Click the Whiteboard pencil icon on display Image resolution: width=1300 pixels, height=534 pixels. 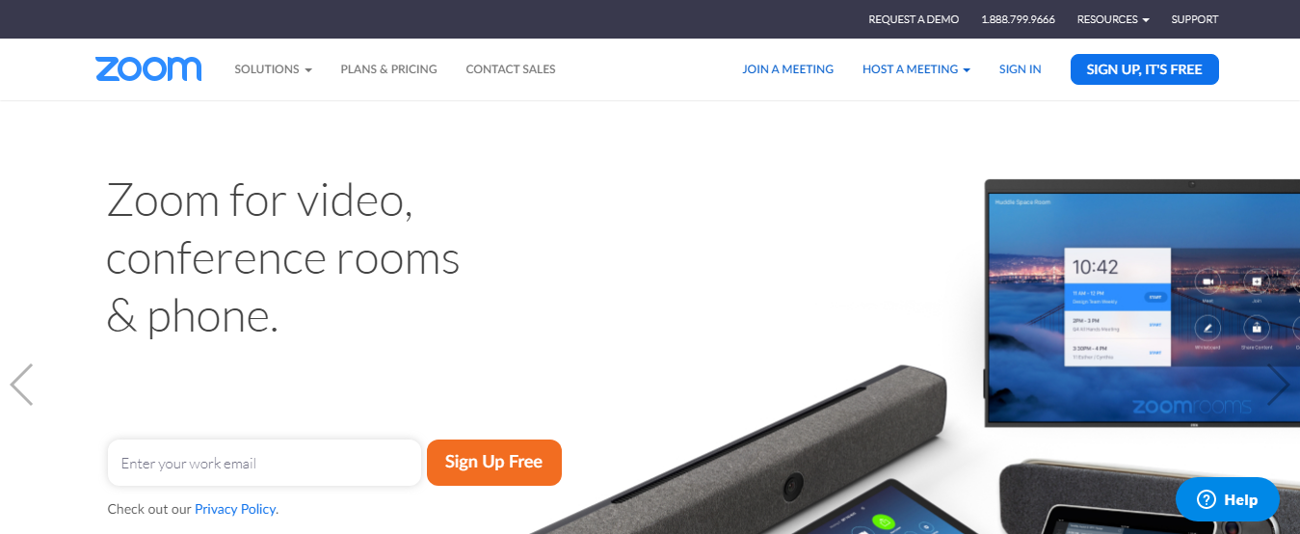1207,328
